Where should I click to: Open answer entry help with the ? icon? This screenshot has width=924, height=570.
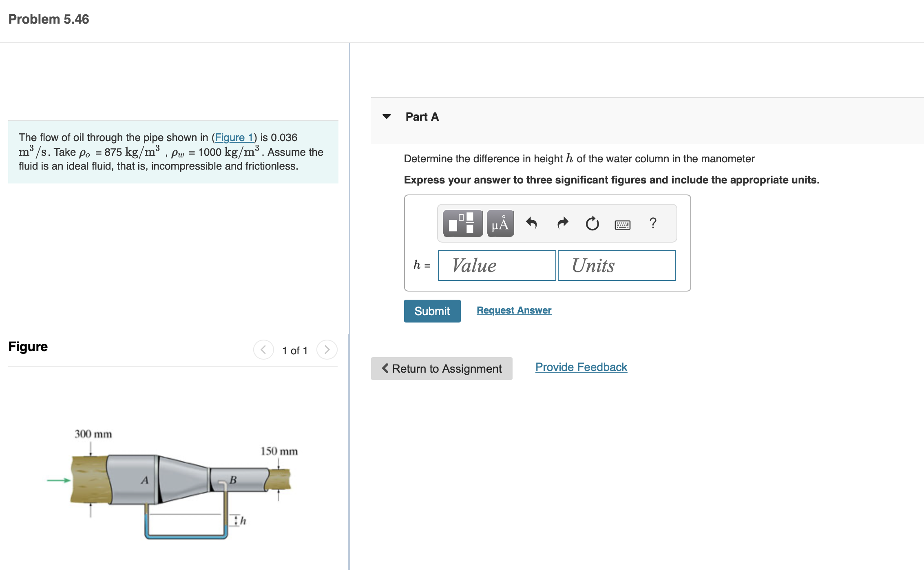pos(653,223)
